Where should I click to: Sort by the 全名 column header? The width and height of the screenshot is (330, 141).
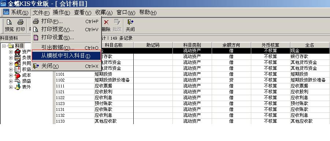[x=309, y=45]
